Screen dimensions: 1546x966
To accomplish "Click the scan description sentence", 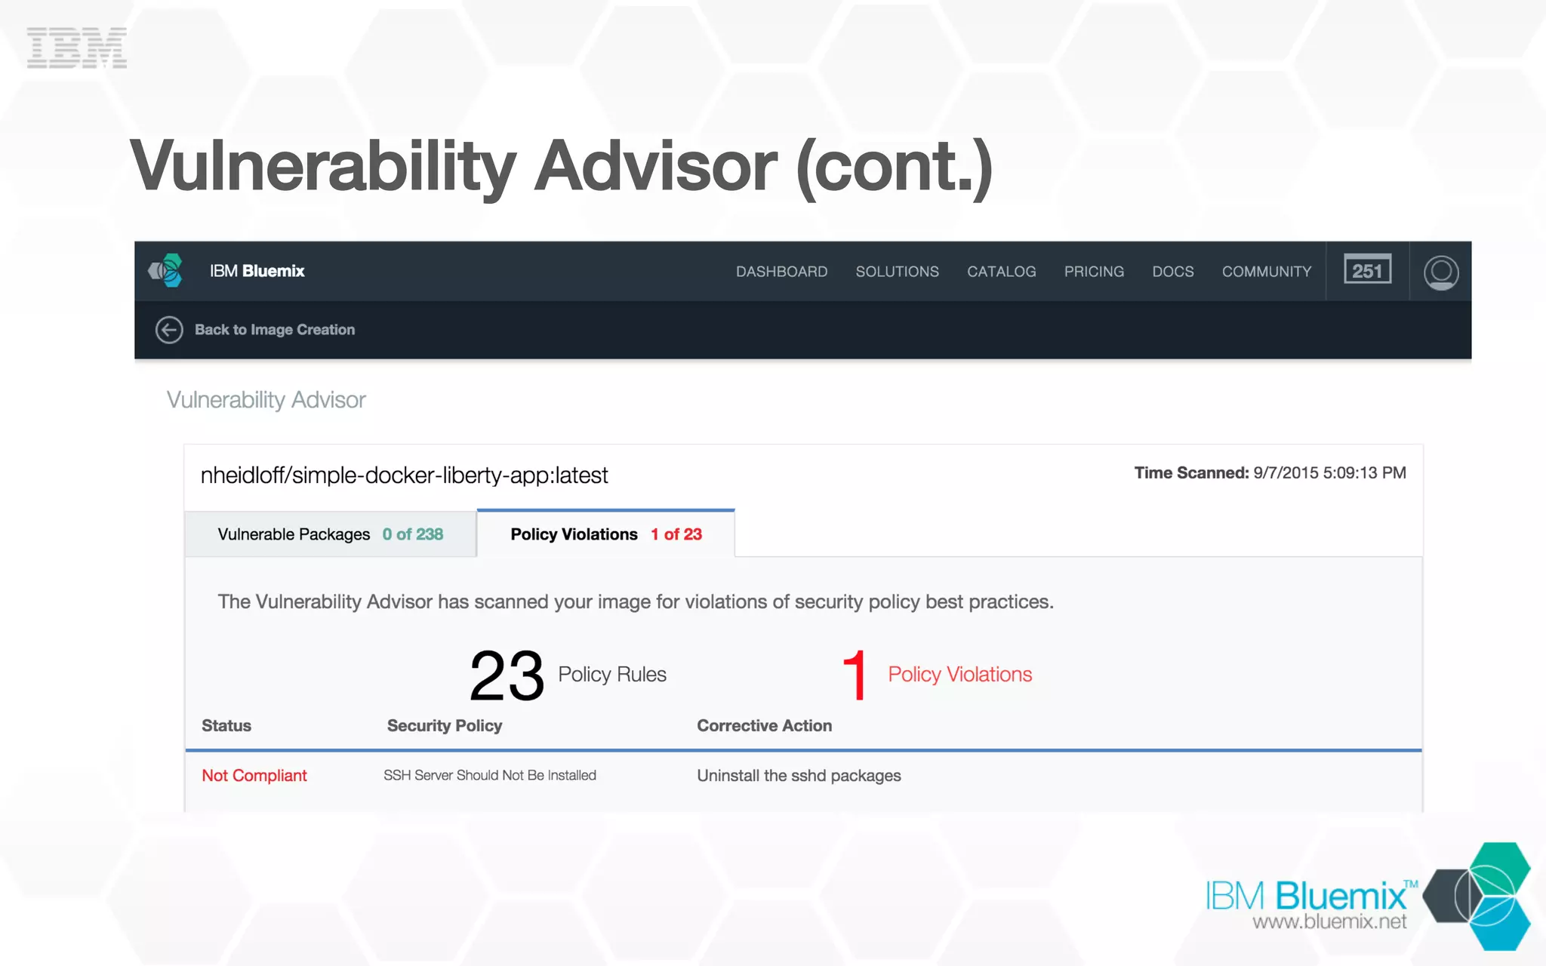I will [636, 602].
